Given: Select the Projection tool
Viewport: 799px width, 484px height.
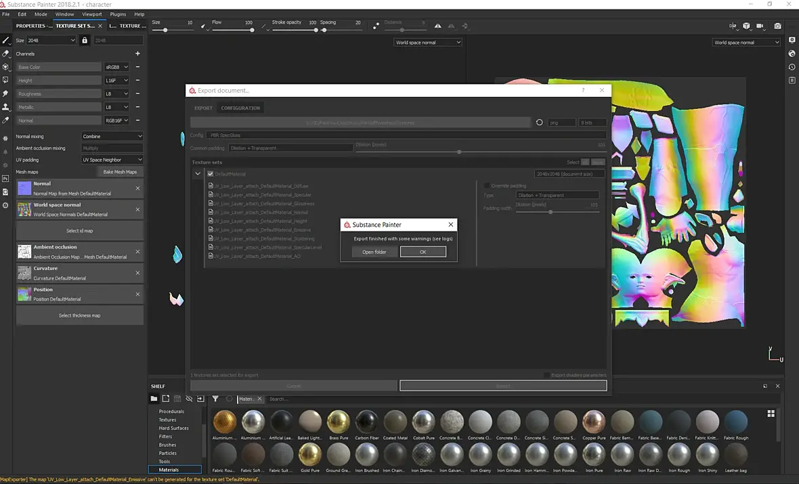Looking at the screenshot, I should tap(5, 67).
